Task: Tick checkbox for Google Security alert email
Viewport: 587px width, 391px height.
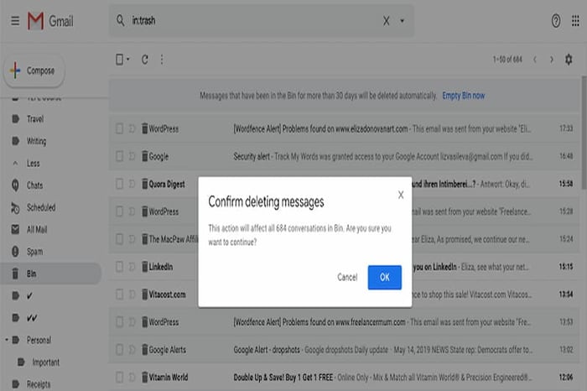Action: [x=119, y=156]
